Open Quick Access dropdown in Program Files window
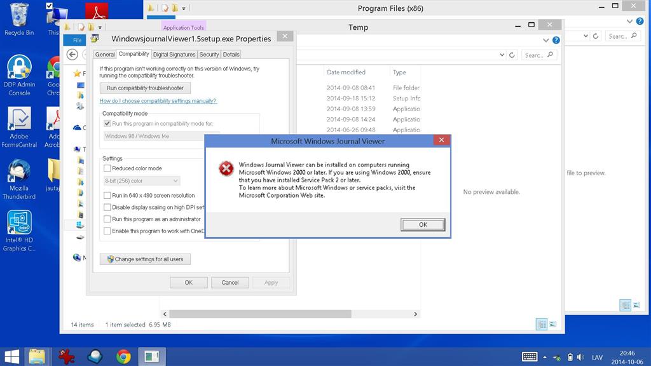This screenshot has height=366, width=651. pos(184,8)
